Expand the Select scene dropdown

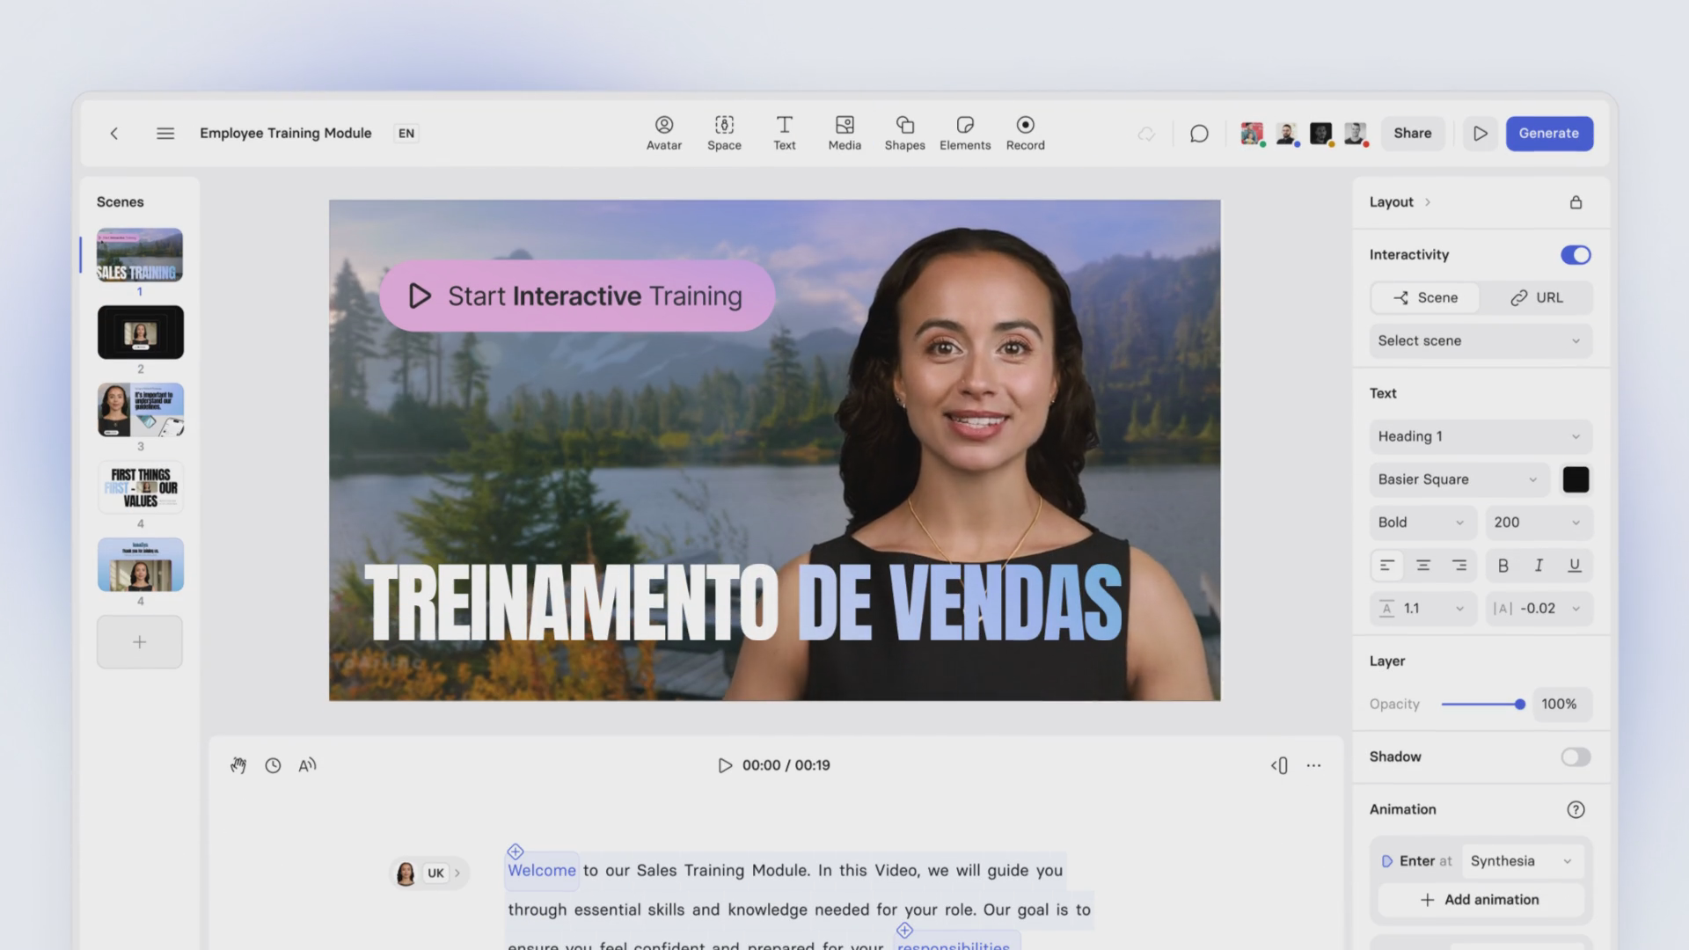[1481, 341]
